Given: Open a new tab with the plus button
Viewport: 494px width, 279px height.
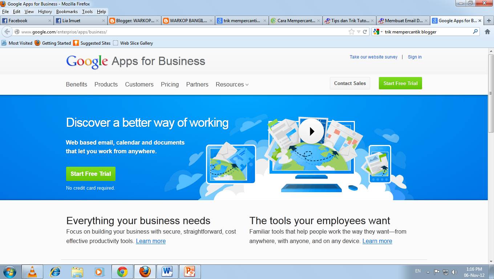Looking at the screenshot, I should (x=489, y=21).
